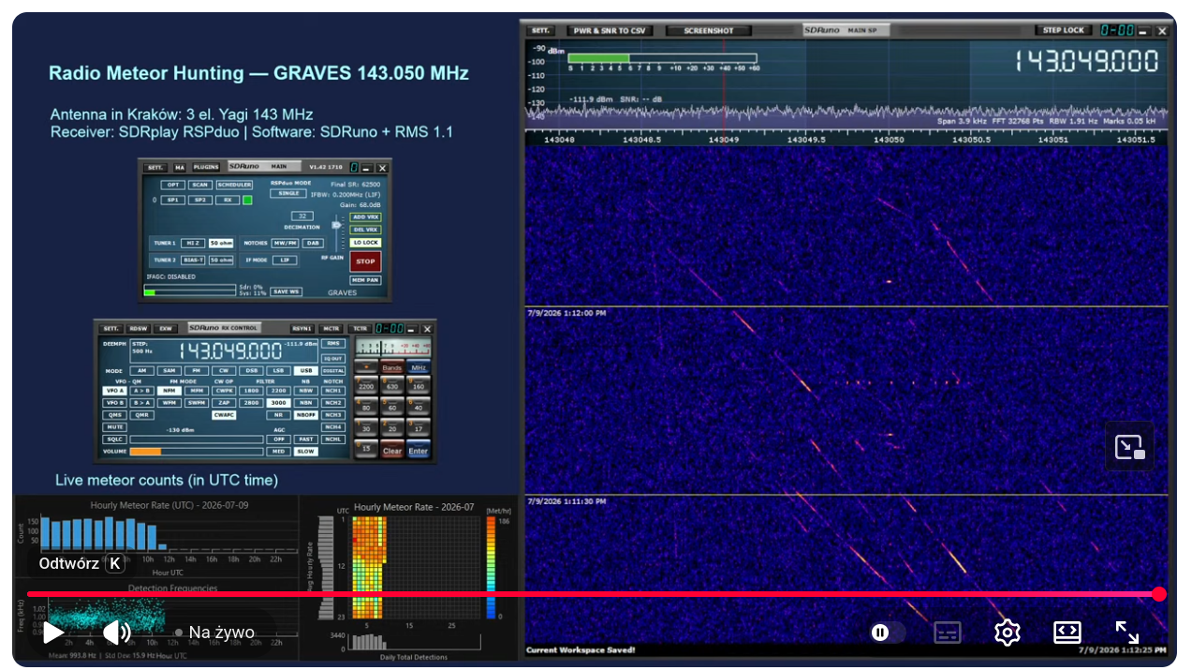1177x670 pixels.
Task: Click DEL VRX in SDRuno MAIN
Action: [365, 230]
